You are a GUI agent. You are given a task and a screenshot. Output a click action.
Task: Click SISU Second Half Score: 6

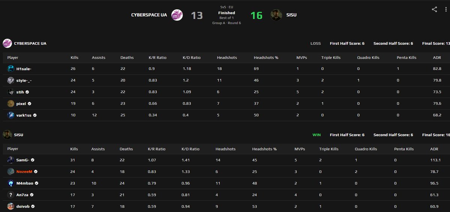[x=393, y=135]
